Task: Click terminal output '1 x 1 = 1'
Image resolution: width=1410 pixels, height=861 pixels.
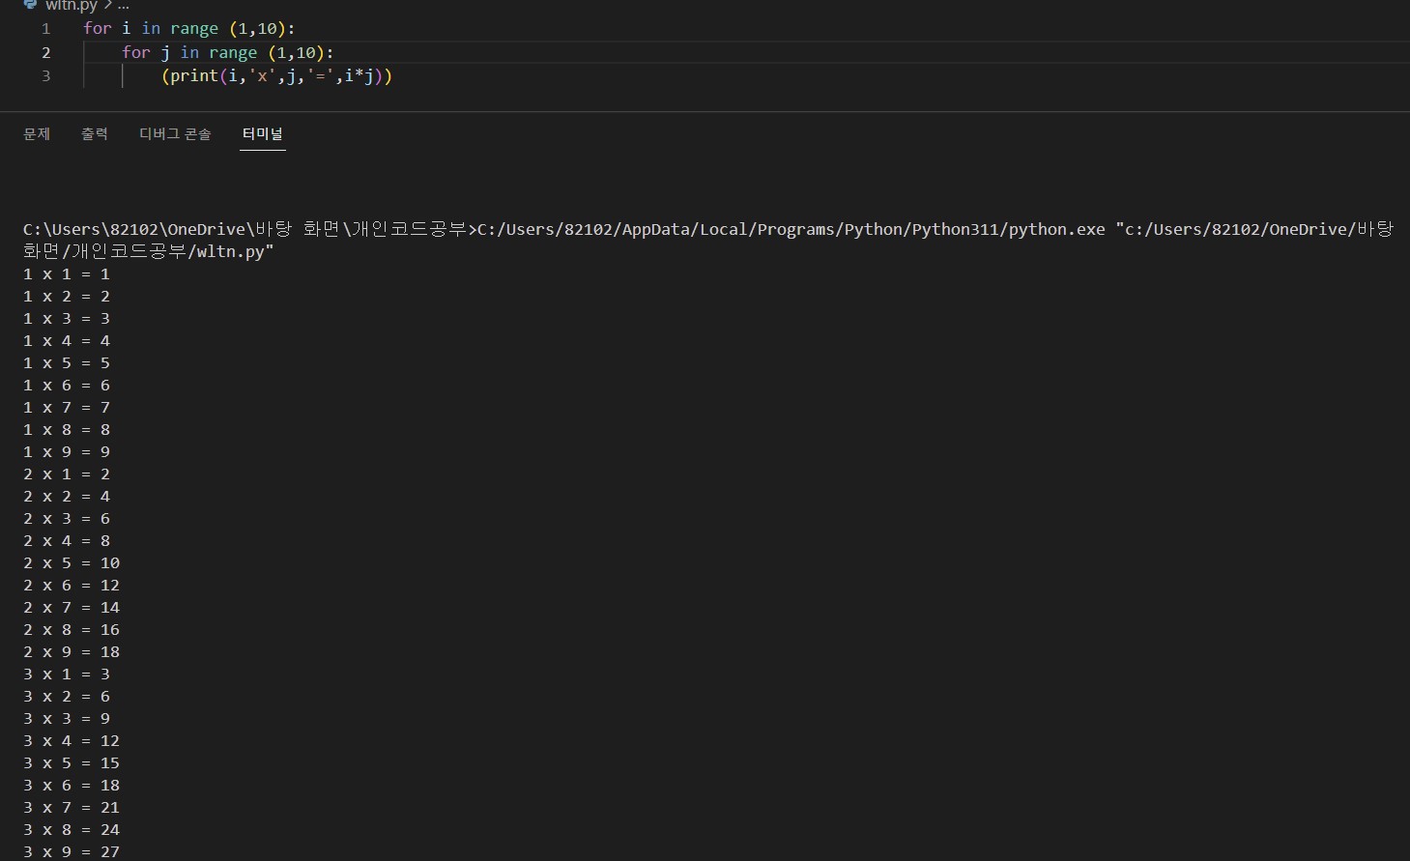Action: click(x=67, y=274)
